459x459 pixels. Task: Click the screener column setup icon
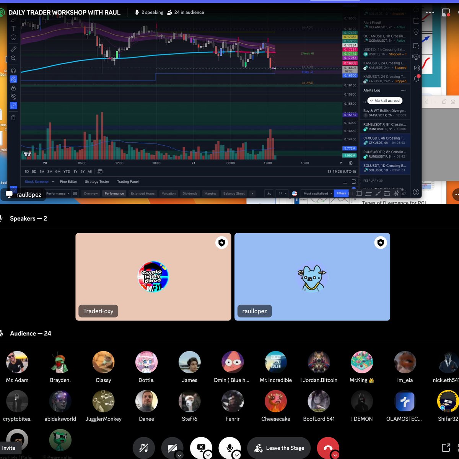click(x=75, y=194)
